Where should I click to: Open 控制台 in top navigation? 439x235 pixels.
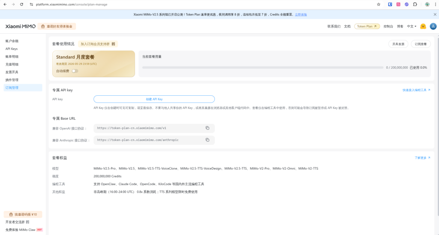click(x=388, y=26)
